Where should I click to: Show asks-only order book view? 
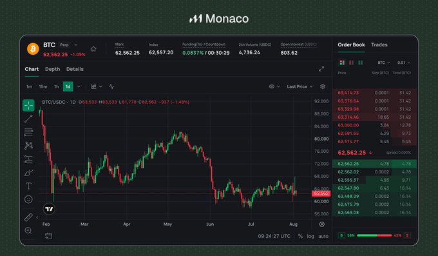point(351,63)
